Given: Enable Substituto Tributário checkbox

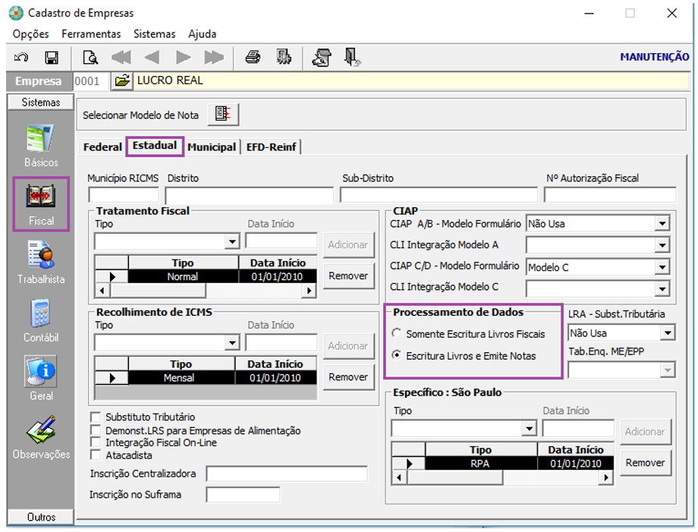Looking at the screenshot, I should [96, 417].
